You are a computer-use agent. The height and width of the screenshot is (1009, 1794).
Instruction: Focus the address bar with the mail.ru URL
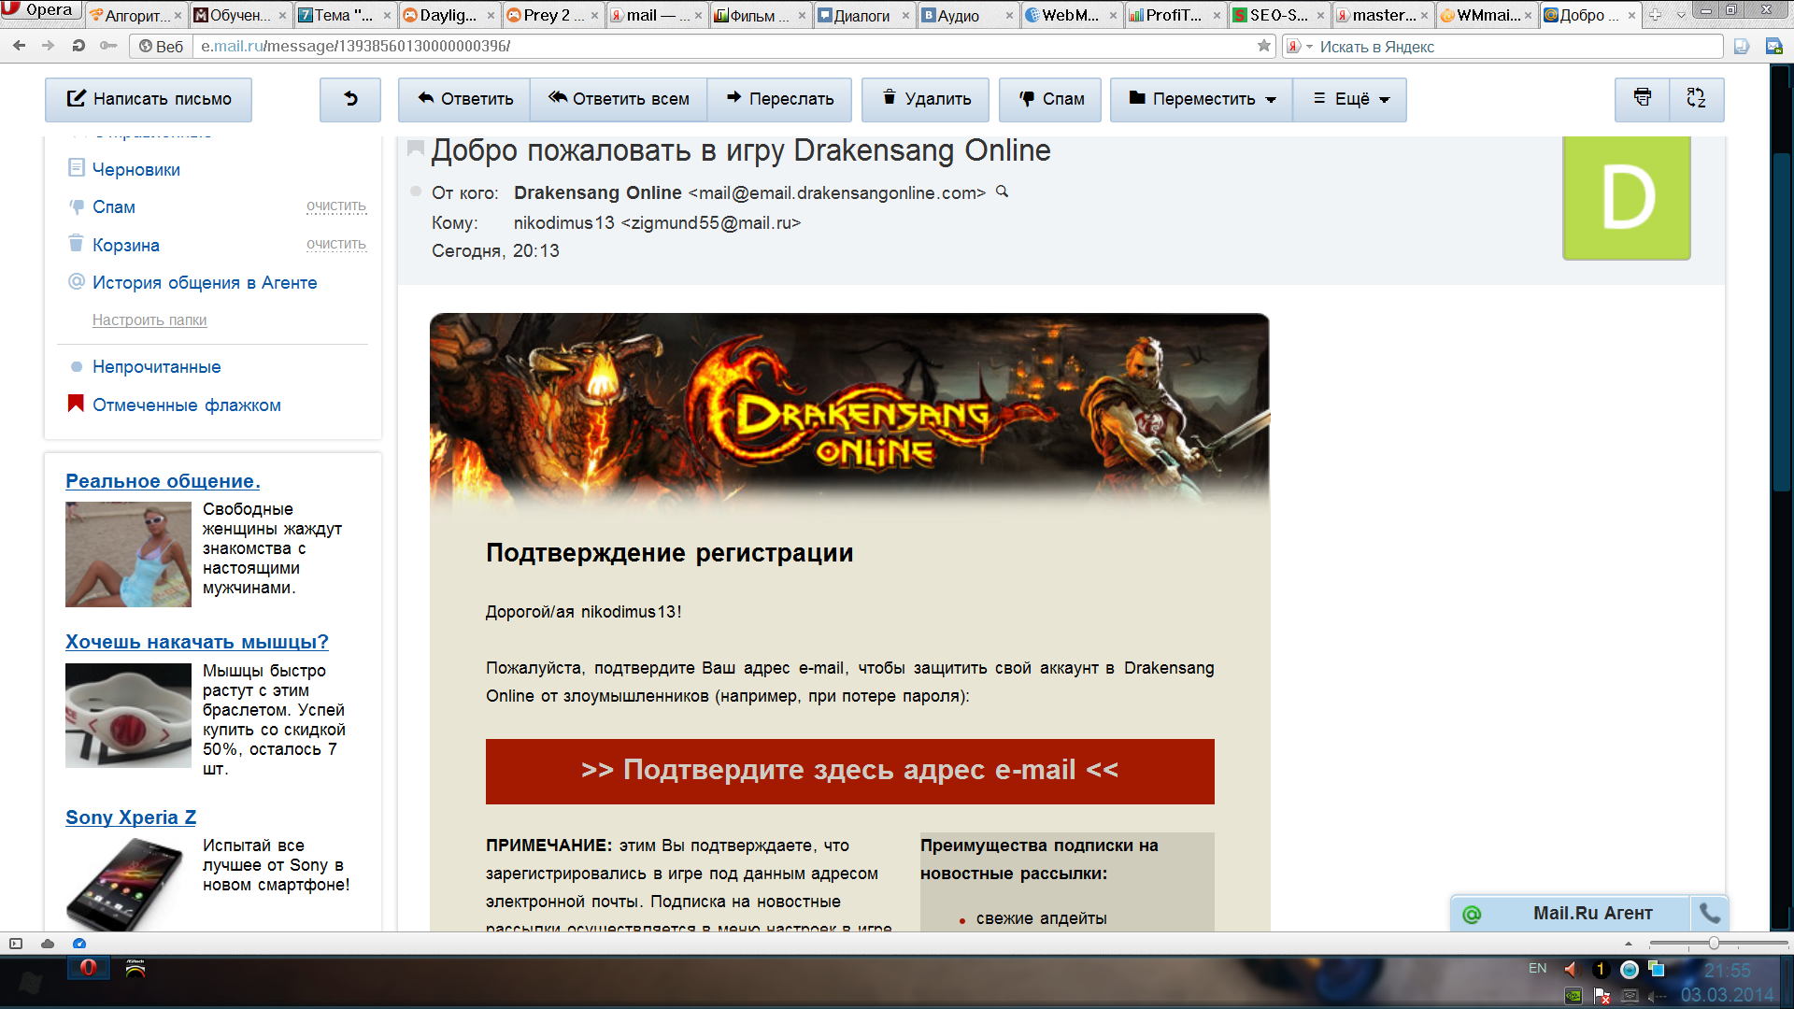click(x=724, y=46)
